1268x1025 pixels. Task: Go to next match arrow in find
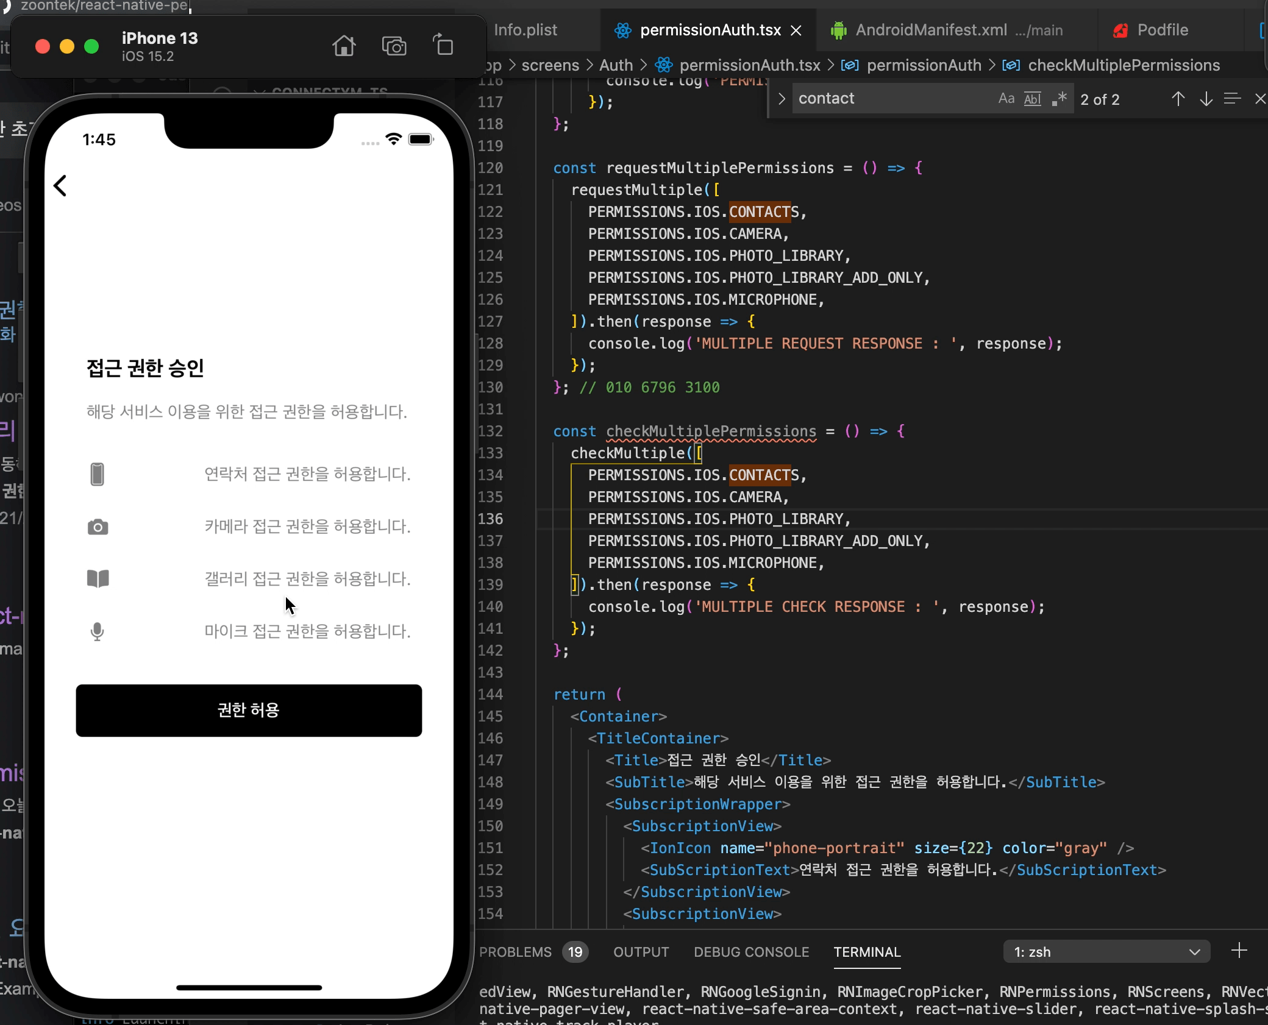pyautogui.click(x=1205, y=99)
